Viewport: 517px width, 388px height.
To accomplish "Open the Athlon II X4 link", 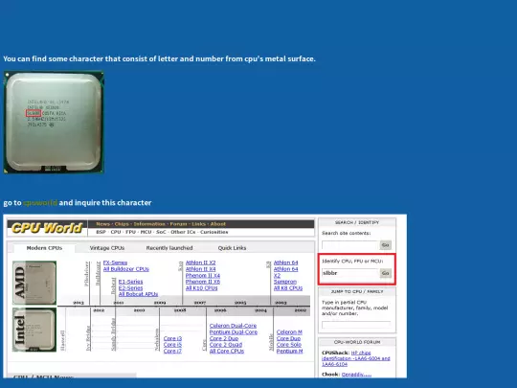I will click(x=200, y=269).
